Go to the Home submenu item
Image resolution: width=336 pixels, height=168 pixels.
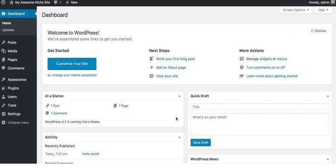point(7,23)
